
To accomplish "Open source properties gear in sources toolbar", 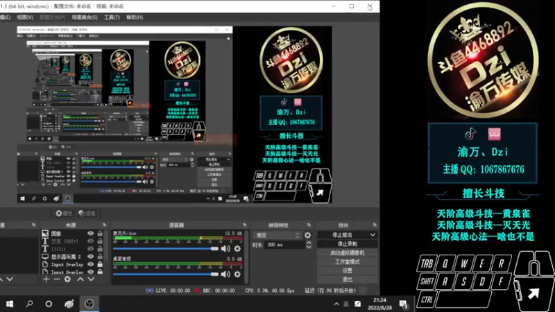I will tap(67, 279).
